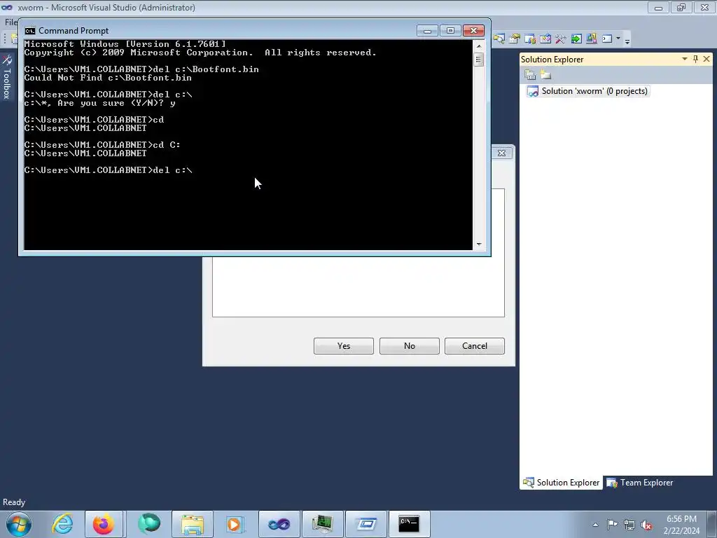Click the Command Prompt vertical scrollbar thumb

click(x=479, y=60)
